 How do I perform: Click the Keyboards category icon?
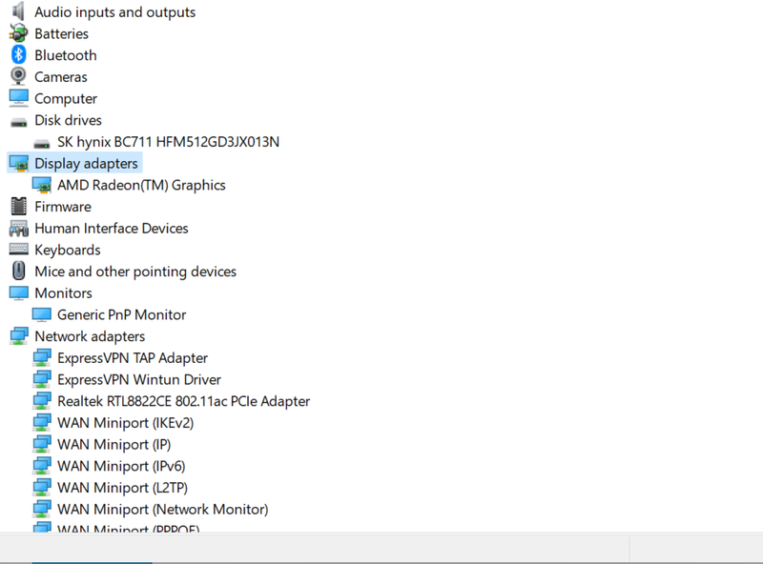pos(18,250)
